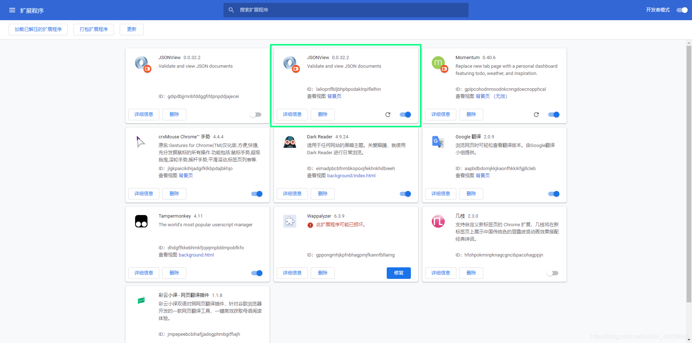Click 删除 for second JSONView

[x=323, y=115]
